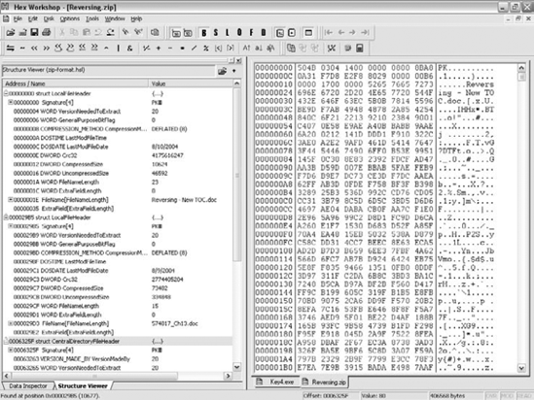The height and width of the screenshot is (400, 534).
Task: Click the Upper Case (A↑) conversion icon
Action: pos(246,49)
